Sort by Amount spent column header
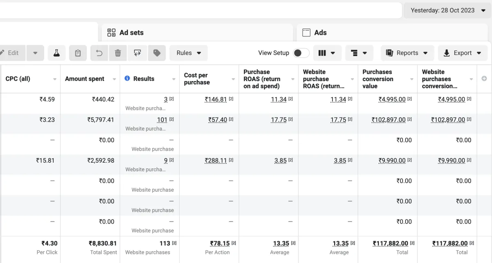 [x=84, y=79]
